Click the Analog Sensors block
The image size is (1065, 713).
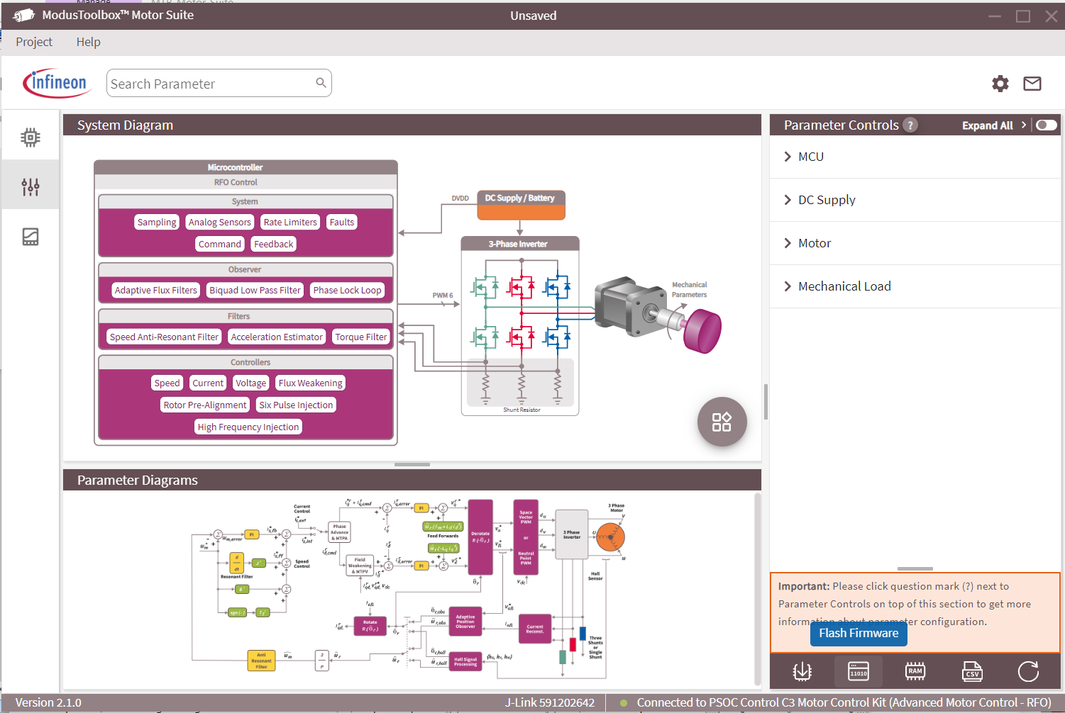[219, 222]
